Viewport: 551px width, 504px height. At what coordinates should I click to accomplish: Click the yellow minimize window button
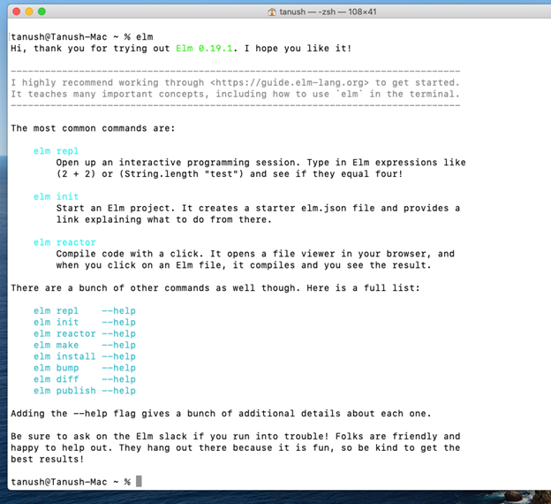point(29,11)
